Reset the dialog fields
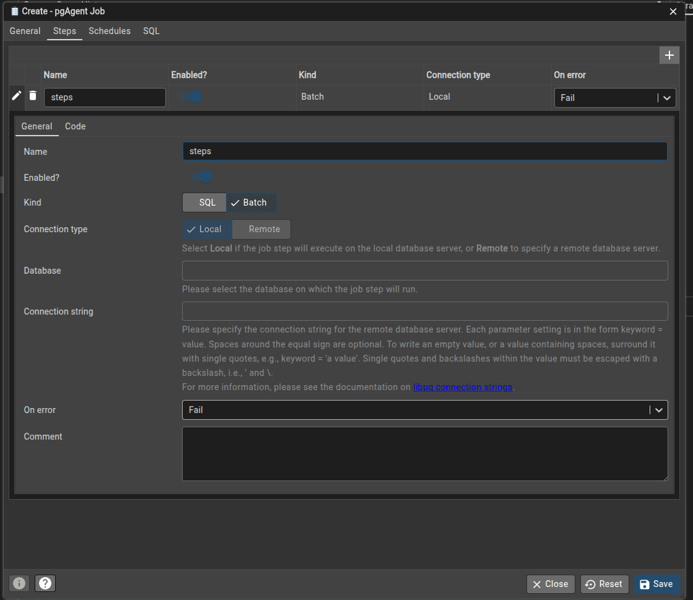 604,584
